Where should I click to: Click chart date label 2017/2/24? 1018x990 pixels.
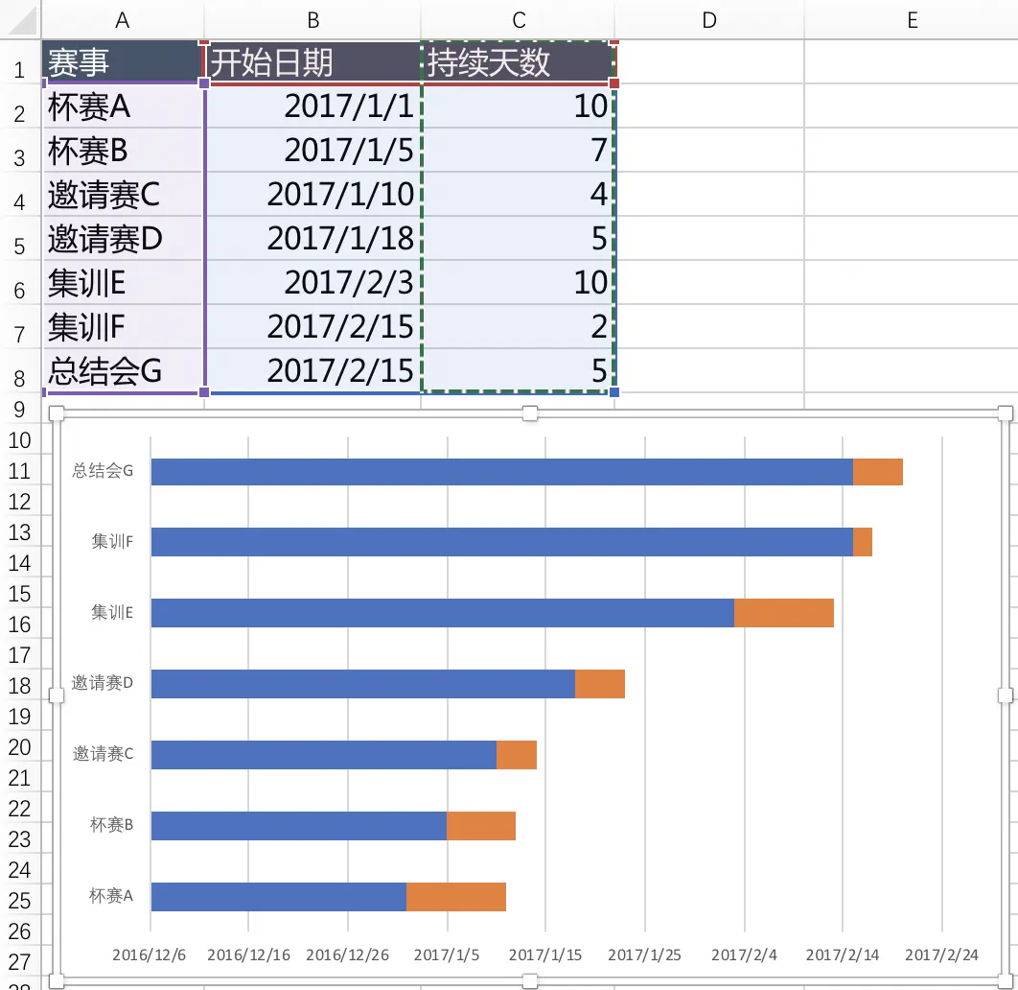point(941,955)
